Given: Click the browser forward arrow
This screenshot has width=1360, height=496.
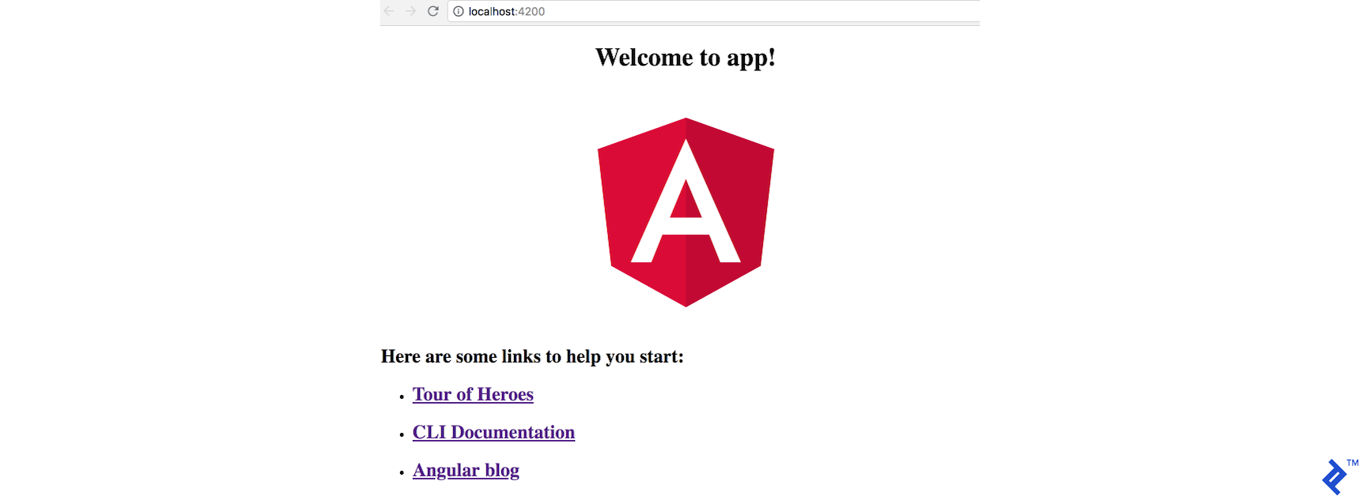Looking at the screenshot, I should (x=410, y=11).
